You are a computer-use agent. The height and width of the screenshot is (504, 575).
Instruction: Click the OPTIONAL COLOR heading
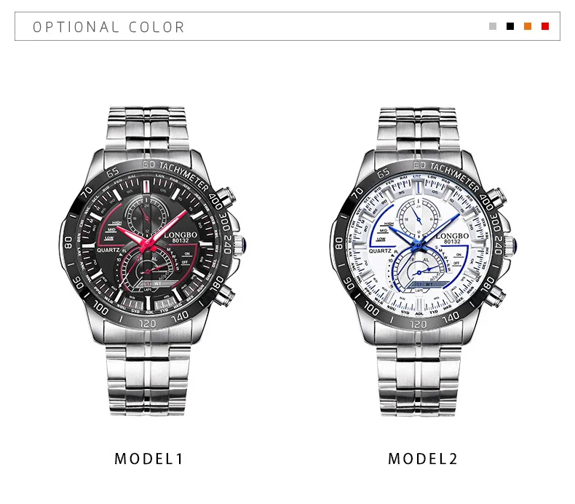108,27
